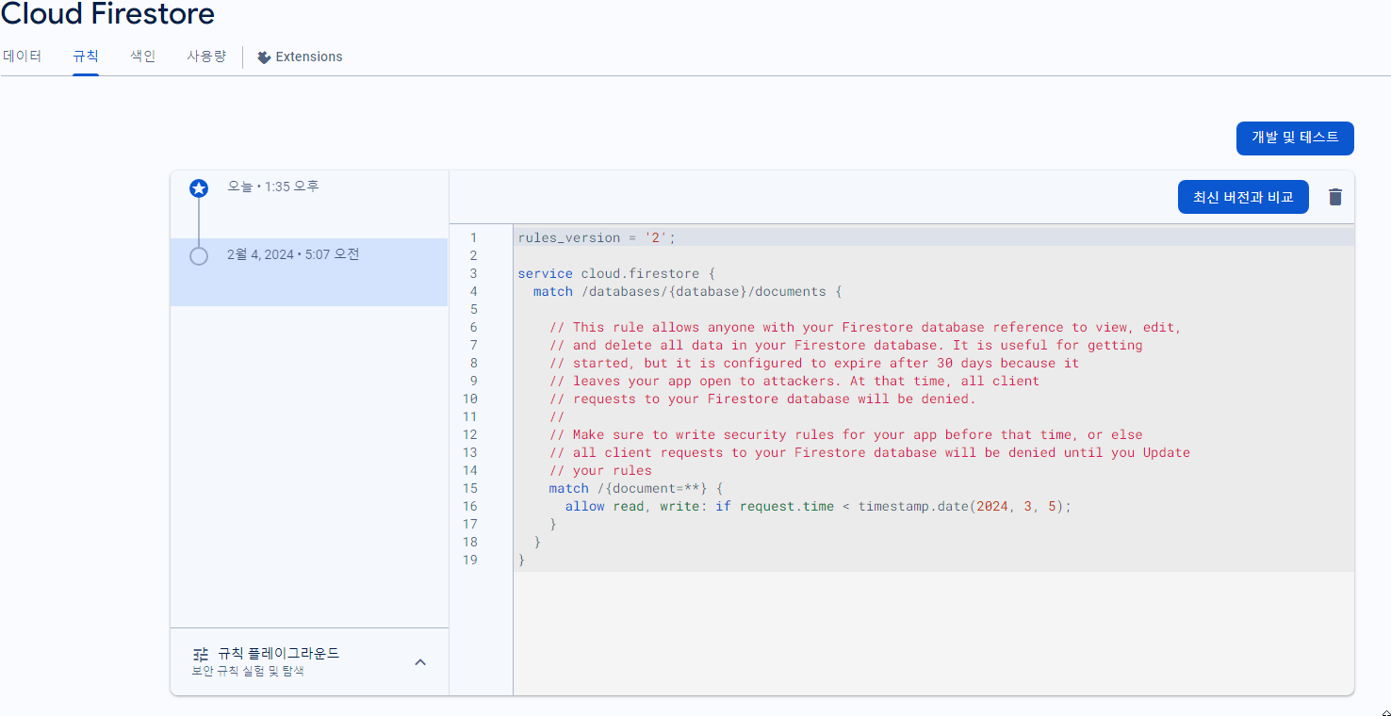This screenshot has height=716, width=1391.
Task: Delete this rules version with trash icon
Action: (1334, 197)
